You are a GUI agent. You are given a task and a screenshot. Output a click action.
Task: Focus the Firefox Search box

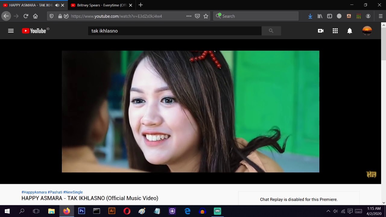256,16
